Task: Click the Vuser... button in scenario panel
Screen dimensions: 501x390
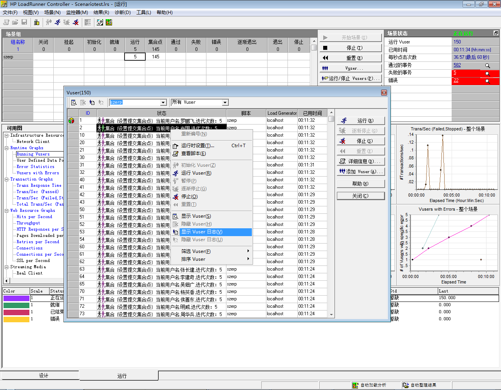Action: pos(351,68)
